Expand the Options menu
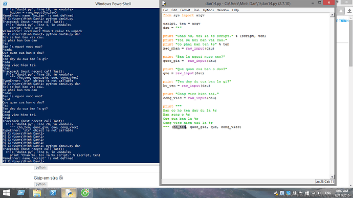The height and width of the screenshot is (198, 353). (x=208, y=10)
